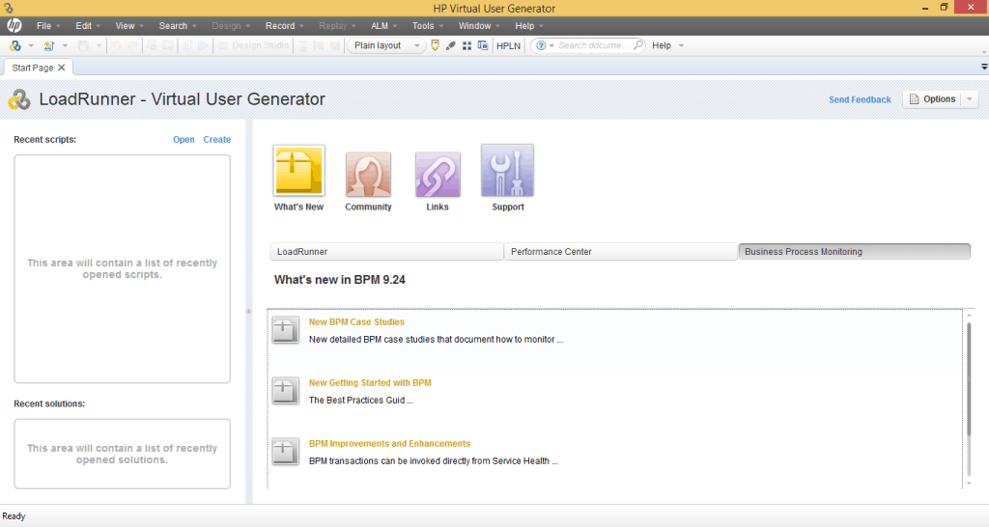Open dropdown arrow beside New Script icon

click(31, 45)
